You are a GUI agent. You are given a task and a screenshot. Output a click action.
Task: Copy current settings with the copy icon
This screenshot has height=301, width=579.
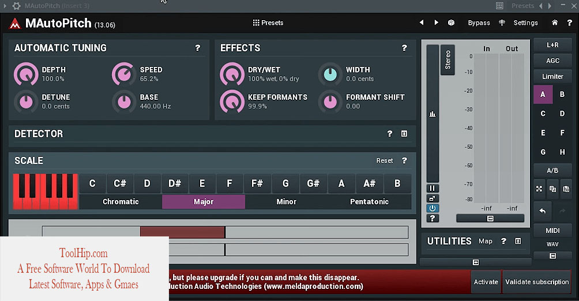click(x=552, y=189)
